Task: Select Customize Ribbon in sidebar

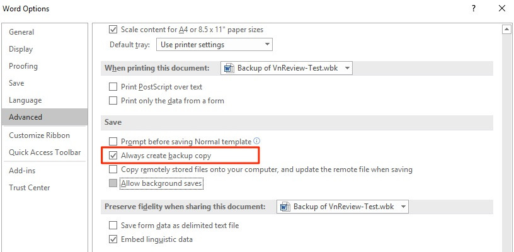Action: pyautogui.click(x=39, y=135)
